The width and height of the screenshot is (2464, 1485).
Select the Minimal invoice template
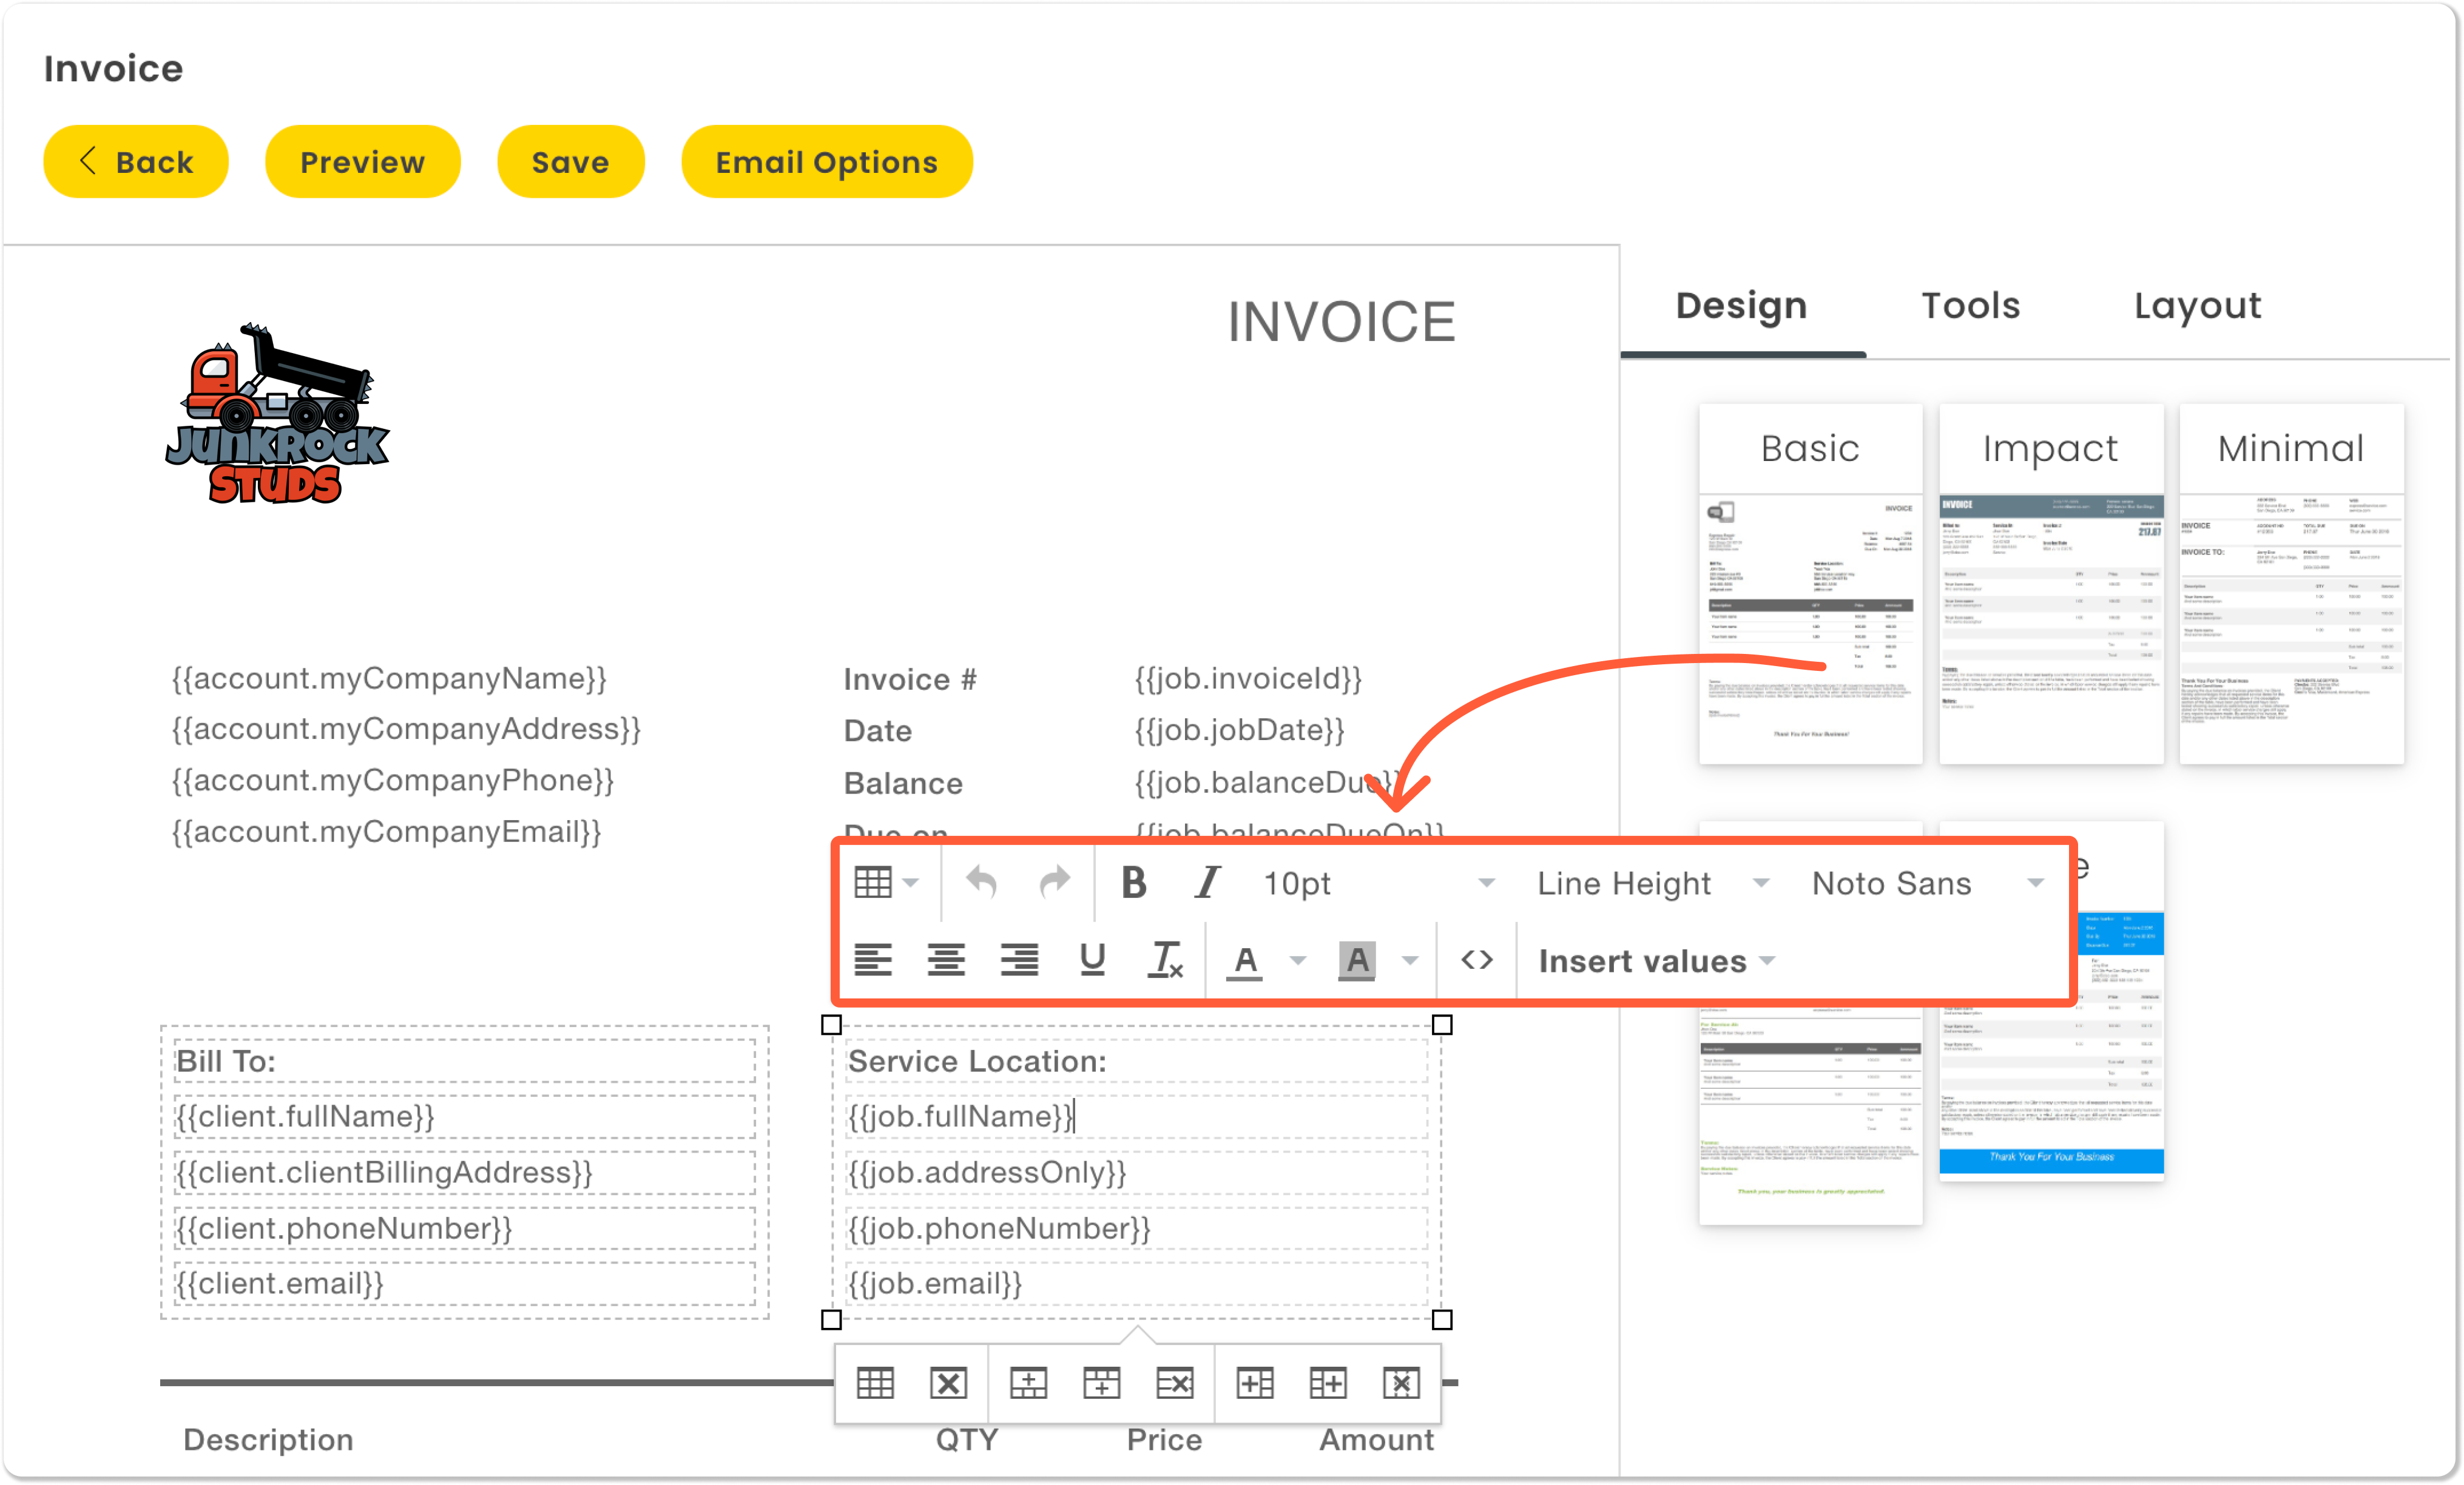click(x=2291, y=584)
